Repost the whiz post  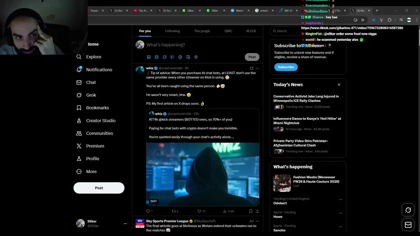(x=175, y=211)
